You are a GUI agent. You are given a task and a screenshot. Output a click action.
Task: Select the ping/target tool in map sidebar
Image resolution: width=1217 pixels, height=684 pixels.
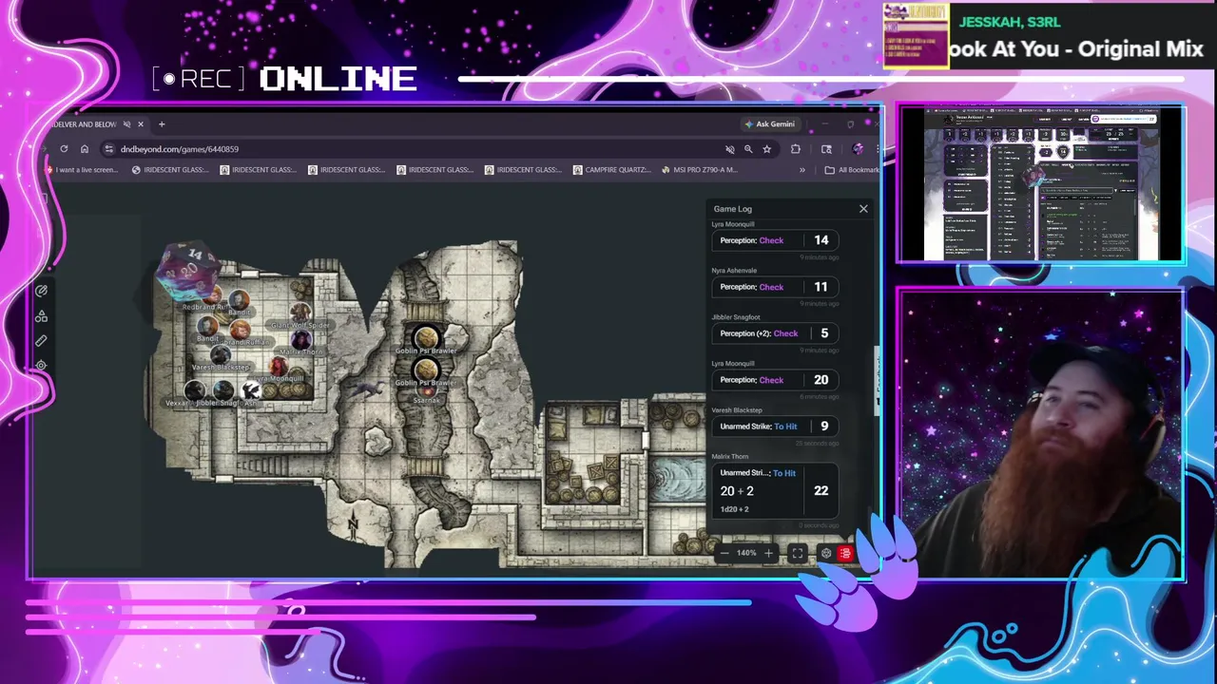pos(41,365)
